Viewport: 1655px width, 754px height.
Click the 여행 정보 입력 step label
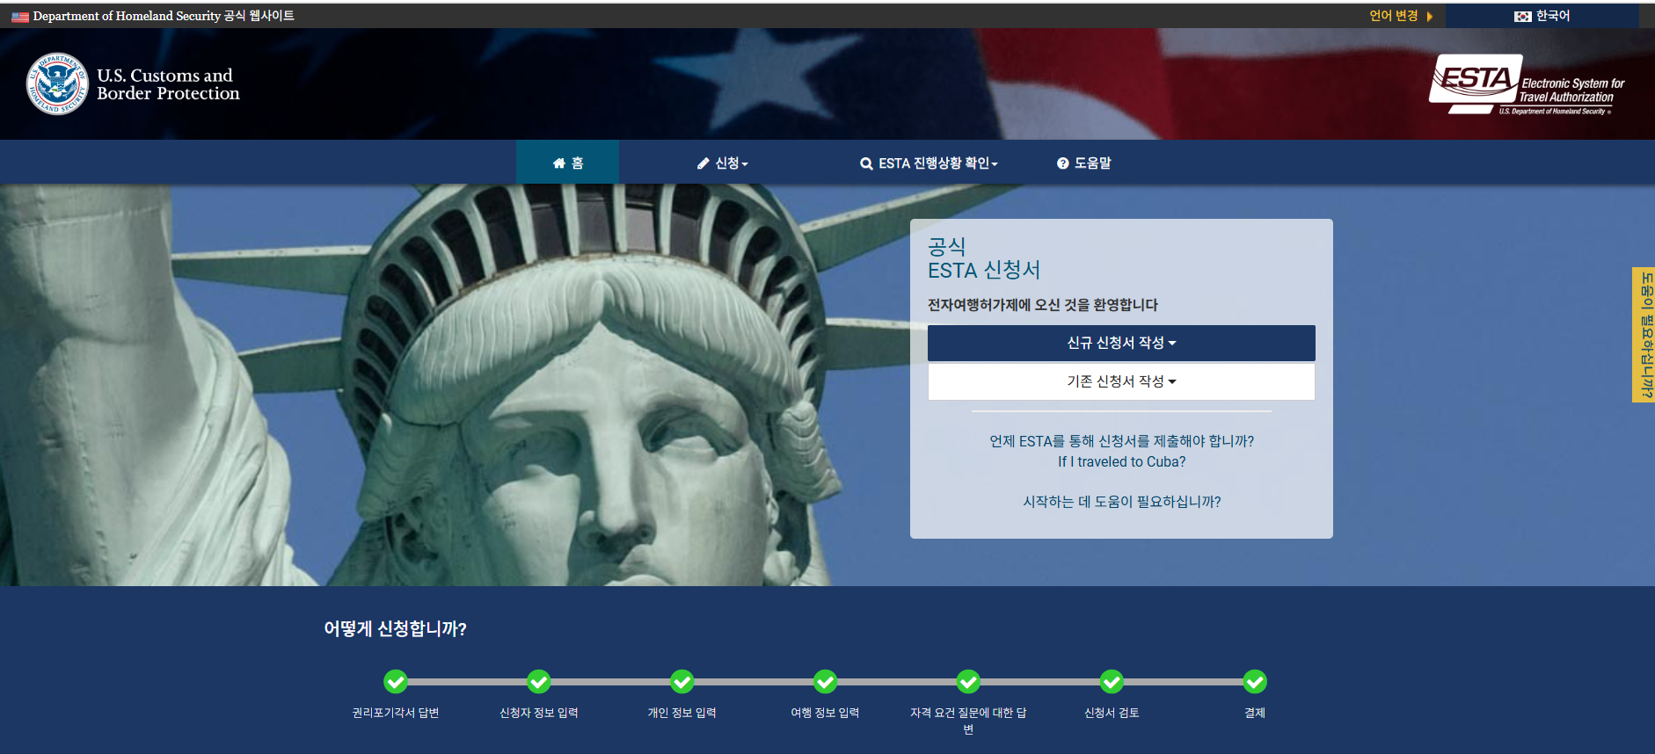click(x=825, y=713)
